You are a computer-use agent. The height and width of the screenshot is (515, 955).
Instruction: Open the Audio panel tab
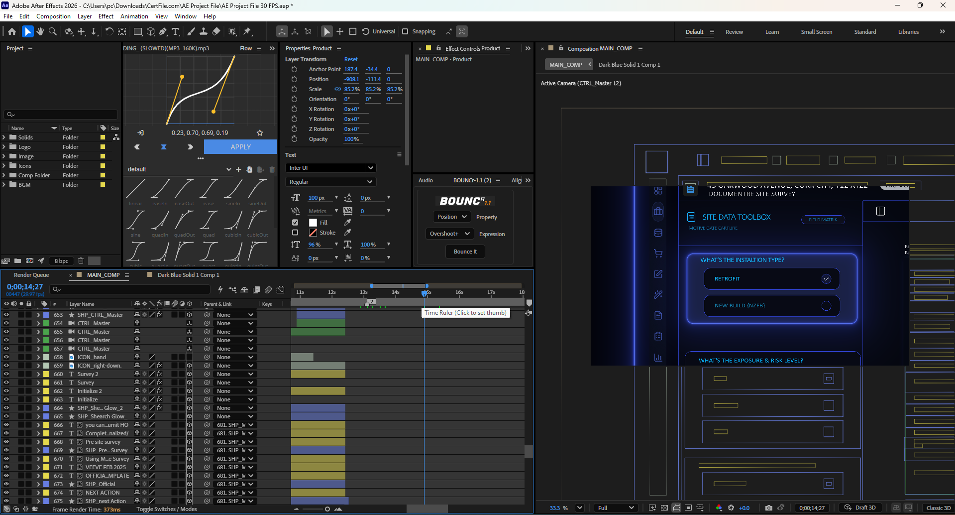[x=425, y=180]
